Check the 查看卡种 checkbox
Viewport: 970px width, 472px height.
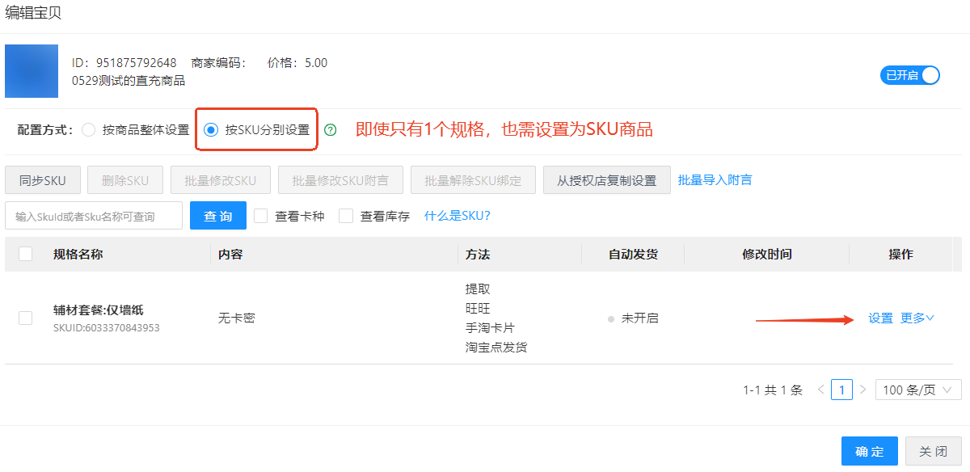tap(260, 216)
